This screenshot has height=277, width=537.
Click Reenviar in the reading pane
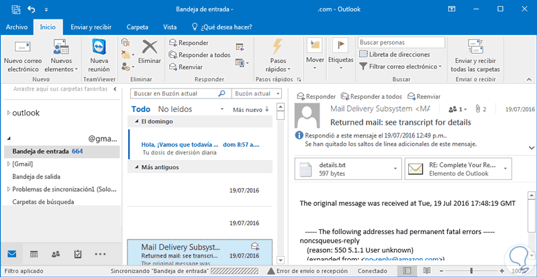[424, 97]
